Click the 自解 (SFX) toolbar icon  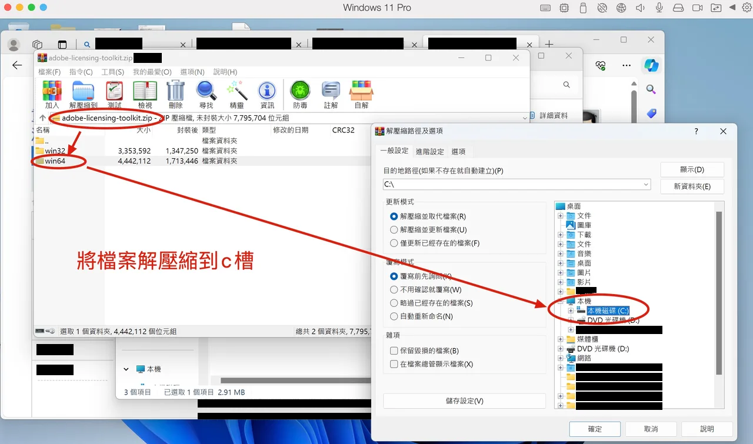(361, 95)
